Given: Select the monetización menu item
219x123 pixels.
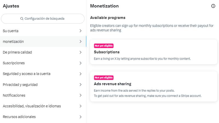Looking at the screenshot, I should 13,42.
